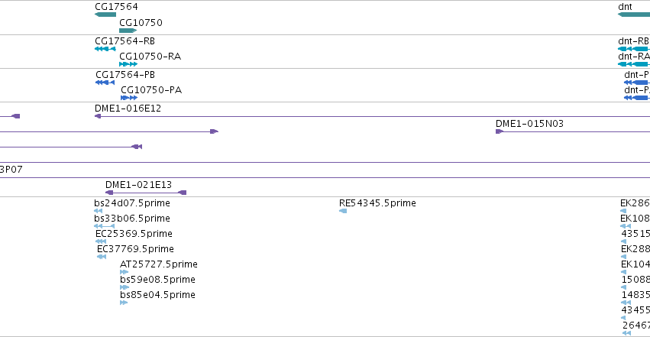The width and height of the screenshot is (650, 337).
Task: Click the bs59e08.5prime EST label
Action: click(157, 280)
